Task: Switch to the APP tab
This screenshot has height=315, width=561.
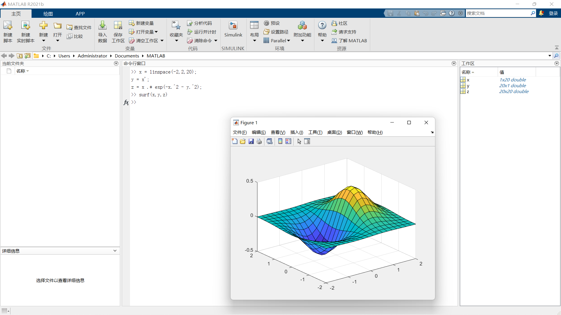Action: coord(80,14)
